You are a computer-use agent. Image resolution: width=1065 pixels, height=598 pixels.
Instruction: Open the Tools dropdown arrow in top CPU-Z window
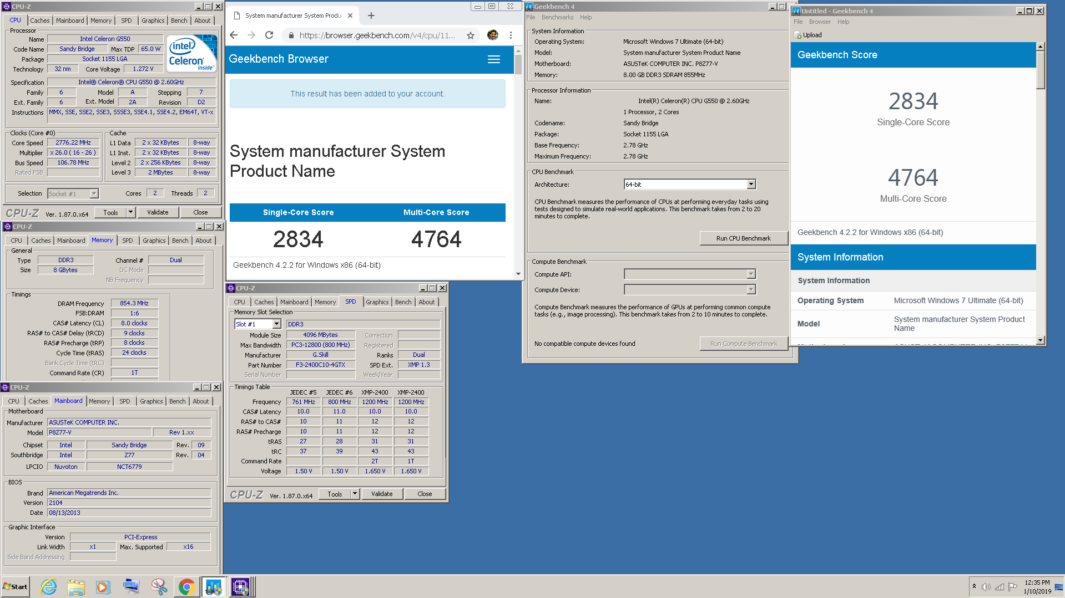(130, 212)
